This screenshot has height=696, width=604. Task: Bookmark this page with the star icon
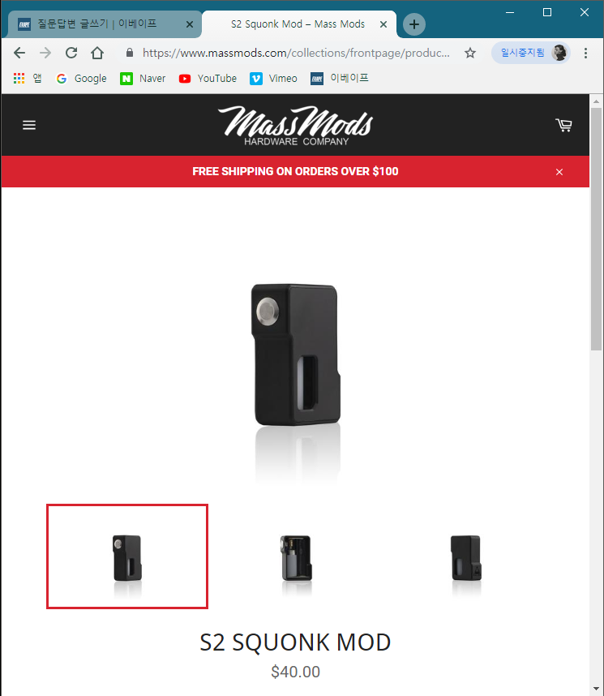[x=470, y=54]
